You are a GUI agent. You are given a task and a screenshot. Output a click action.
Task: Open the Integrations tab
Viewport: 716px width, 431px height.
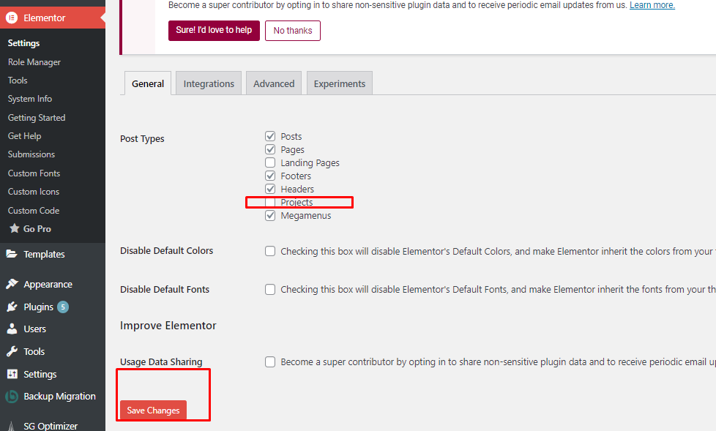tap(209, 83)
